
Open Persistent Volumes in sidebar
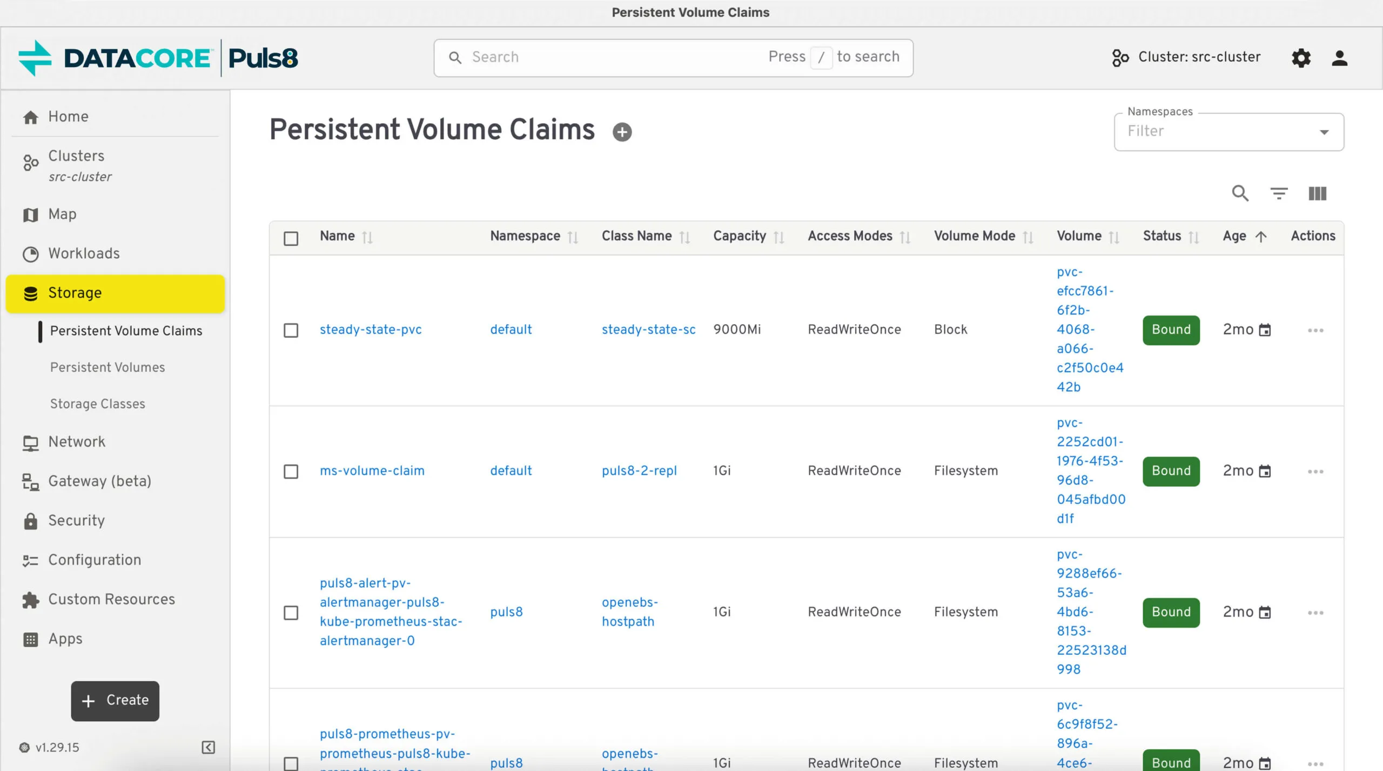pyautogui.click(x=108, y=367)
